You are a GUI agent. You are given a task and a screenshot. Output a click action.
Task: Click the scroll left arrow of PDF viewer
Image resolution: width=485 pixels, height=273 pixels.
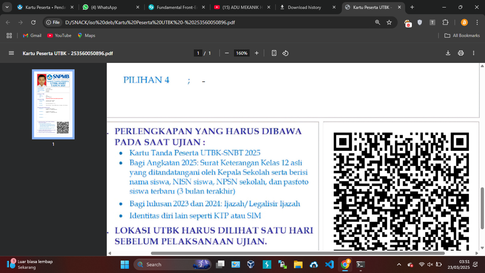pos(110,253)
